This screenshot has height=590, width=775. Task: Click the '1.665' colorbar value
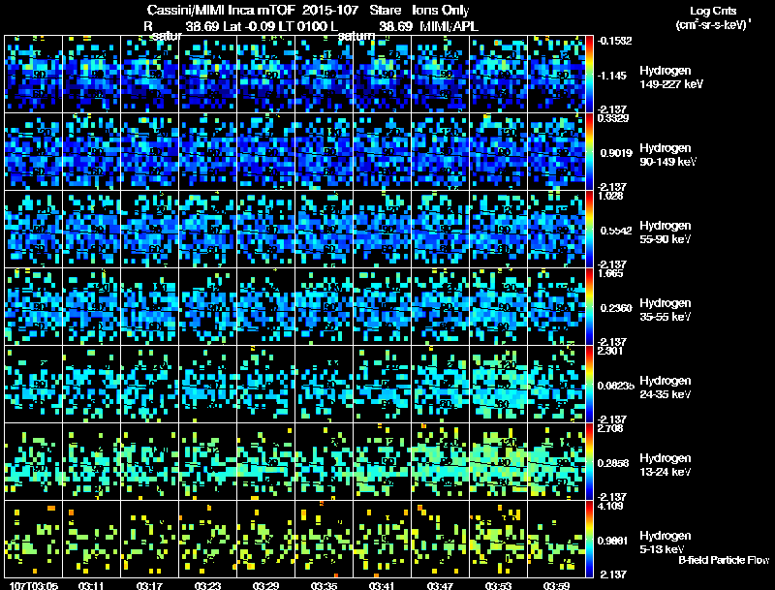pyautogui.click(x=610, y=273)
